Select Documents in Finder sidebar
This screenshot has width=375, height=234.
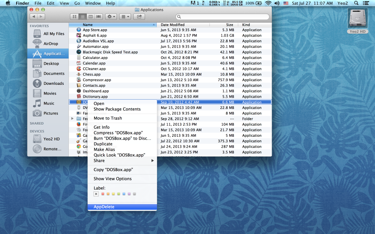(x=48, y=73)
